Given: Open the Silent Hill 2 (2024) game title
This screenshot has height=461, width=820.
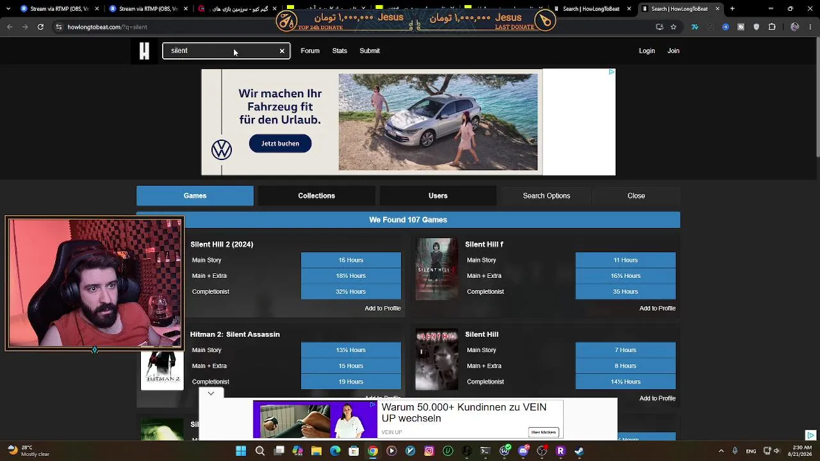Looking at the screenshot, I should point(222,245).
